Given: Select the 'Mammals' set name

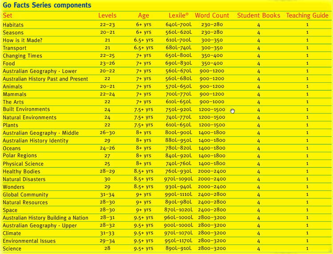Looking at the screenshot, I should point(15,94).
